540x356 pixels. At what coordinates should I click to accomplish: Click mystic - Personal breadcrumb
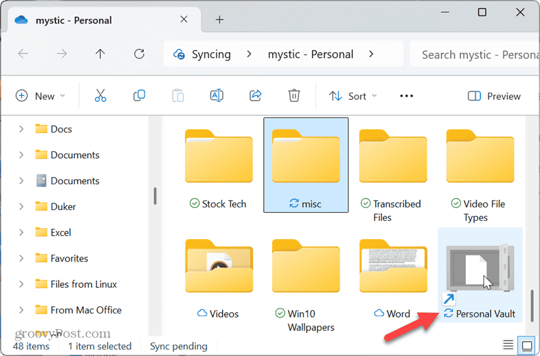click(x=310, y=54)
